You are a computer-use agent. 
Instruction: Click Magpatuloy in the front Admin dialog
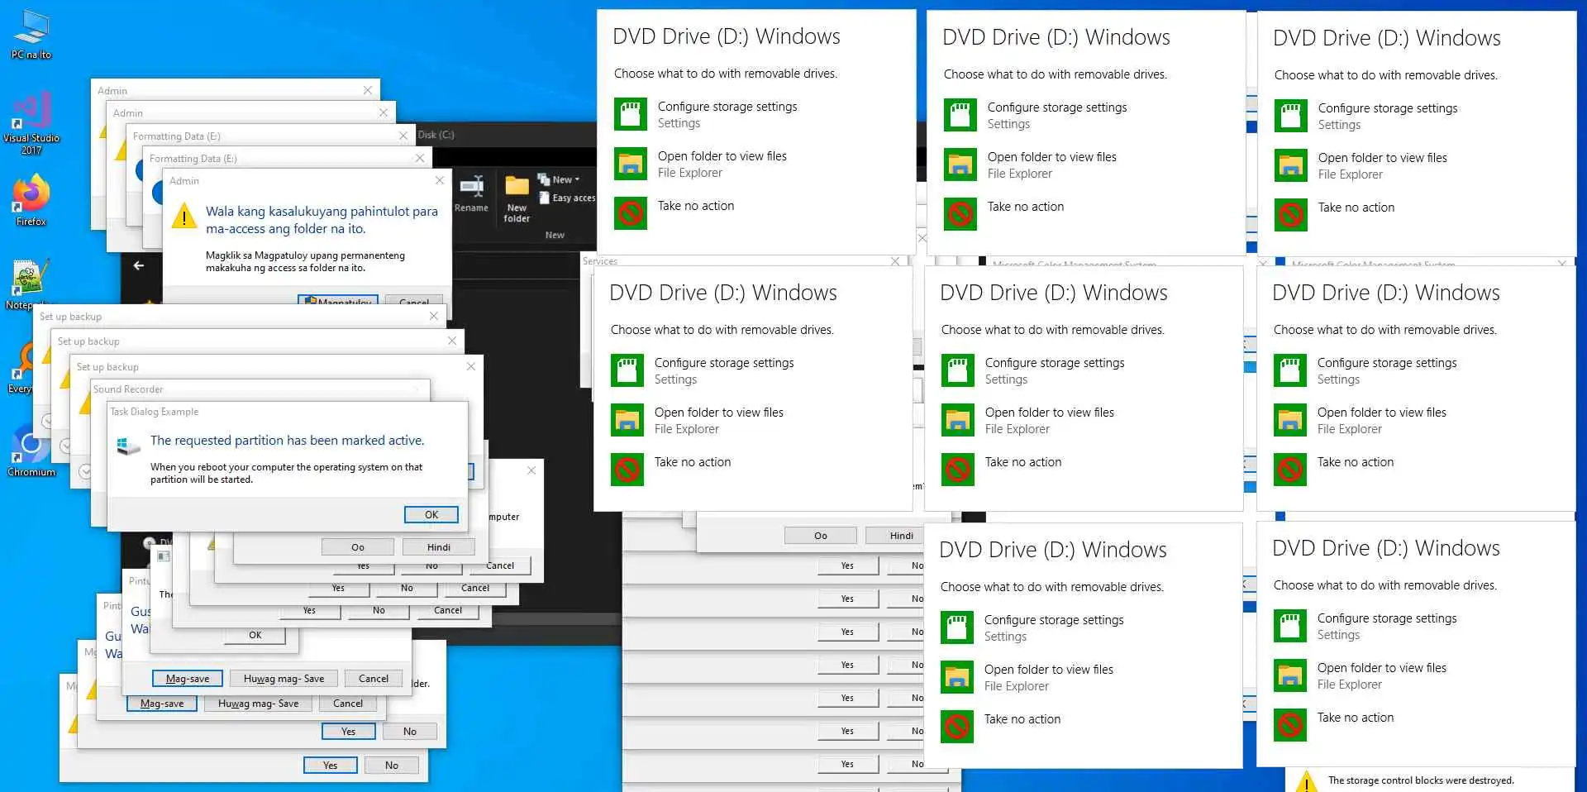point(338,301)
